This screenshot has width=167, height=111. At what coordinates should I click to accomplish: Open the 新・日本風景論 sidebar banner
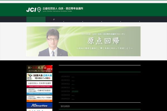click(x=40, y=69)
